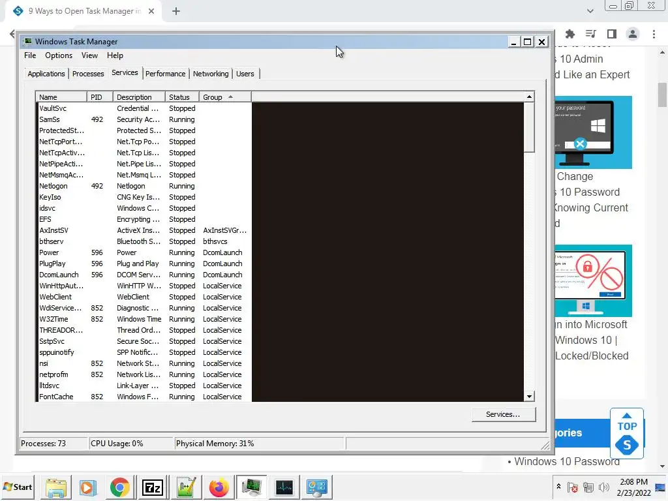Open Windows 10 Password category link
The image size is (668, 501).
tap(567, 461)
